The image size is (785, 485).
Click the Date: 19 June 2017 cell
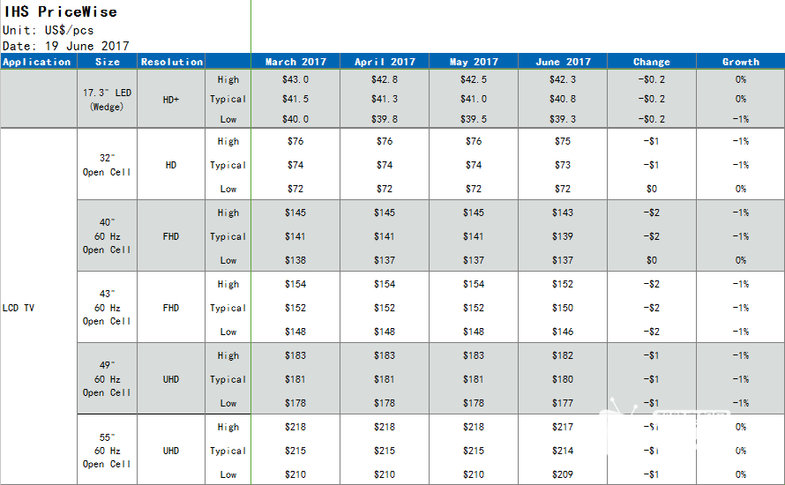pos(65,46)
